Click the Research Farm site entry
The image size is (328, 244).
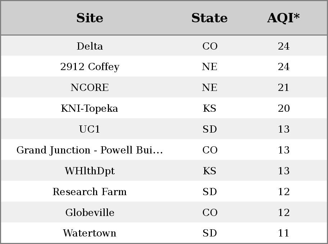pos(90,192)
